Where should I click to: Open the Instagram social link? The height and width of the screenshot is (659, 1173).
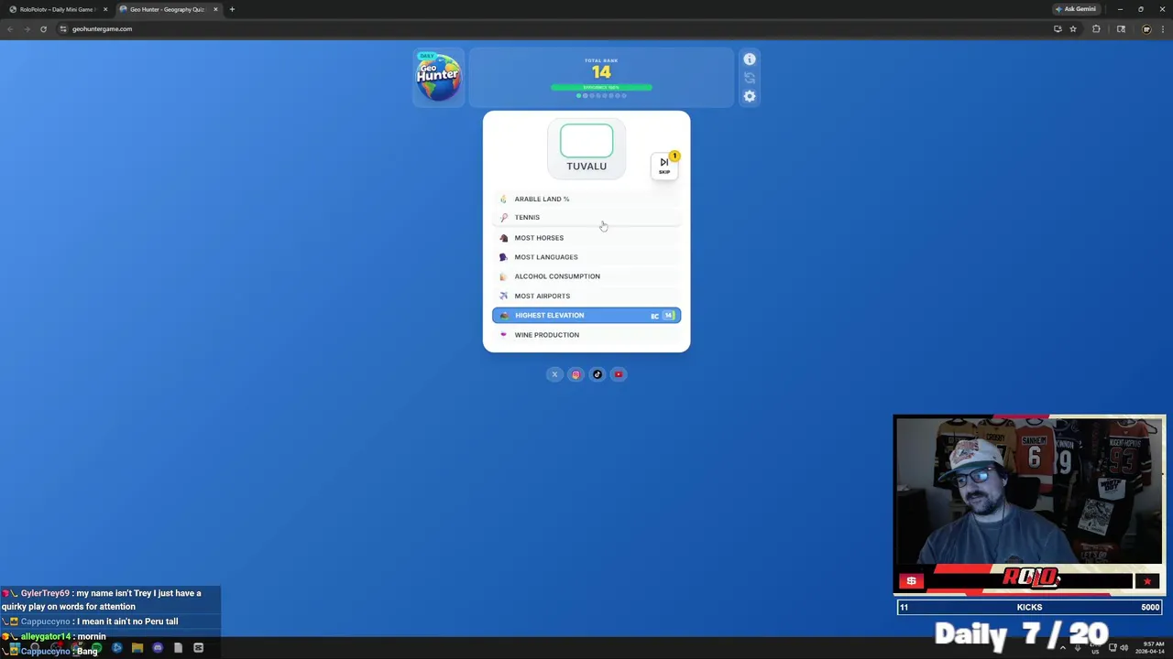coord(576,374)
